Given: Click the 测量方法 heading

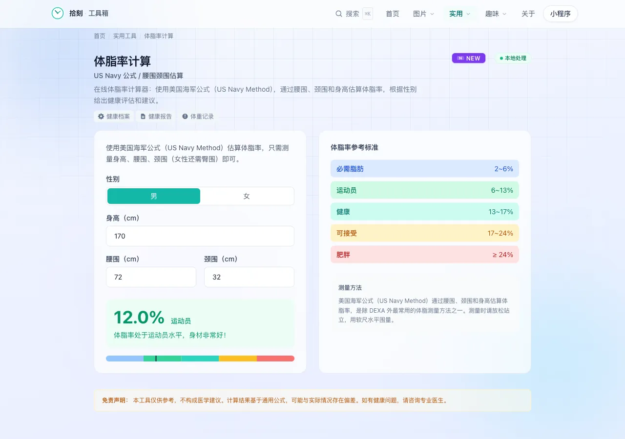Looking at the screenshot, I should 350,288.
